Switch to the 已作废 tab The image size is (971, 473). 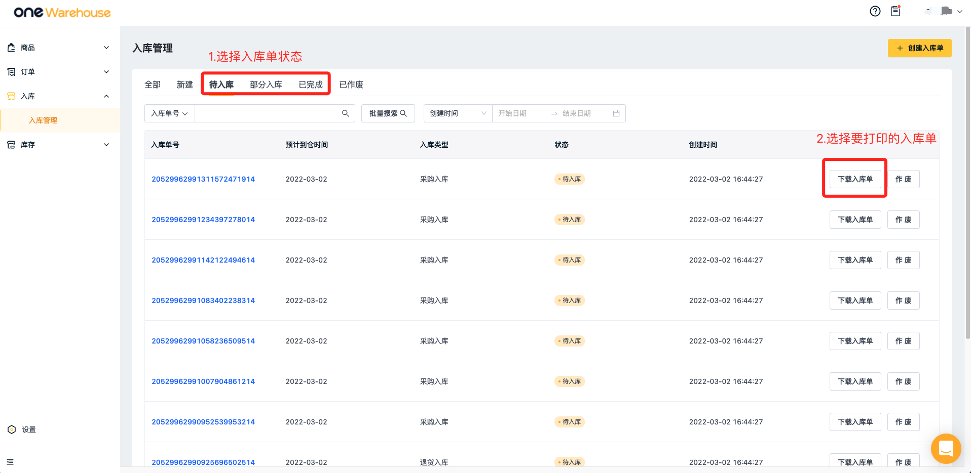pyautogui.click(x=351, y=84)
